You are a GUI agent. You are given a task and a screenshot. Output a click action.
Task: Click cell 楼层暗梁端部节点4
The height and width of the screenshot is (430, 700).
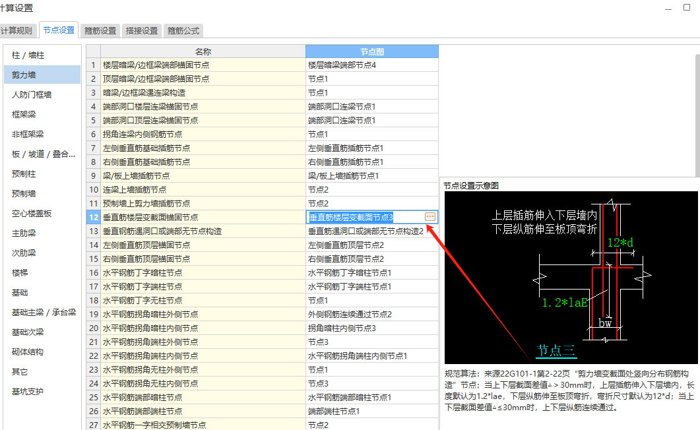point(372,65)
